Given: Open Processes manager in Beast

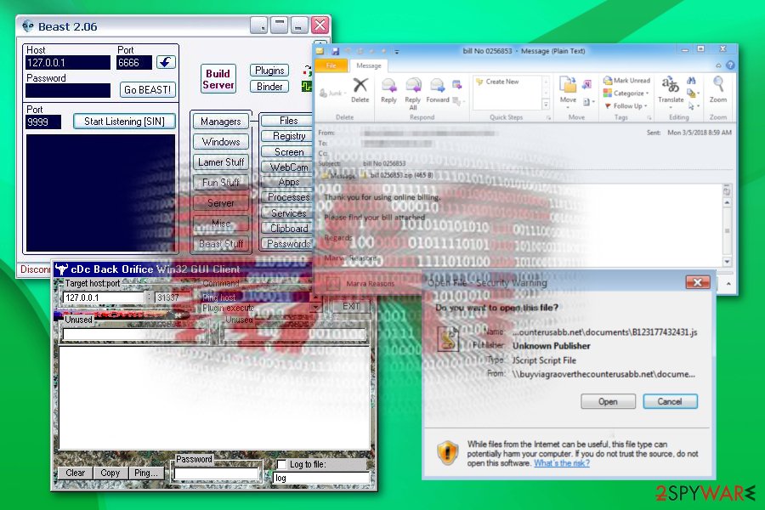Looking at the screenshot, I should point(288,197).
